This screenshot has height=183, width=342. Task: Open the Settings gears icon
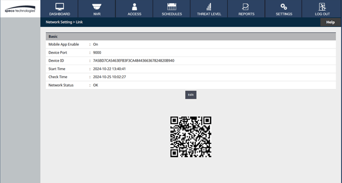tap(284, 7)
